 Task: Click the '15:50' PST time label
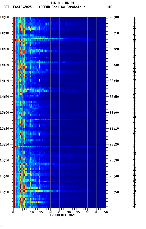(x=4, y=192)
